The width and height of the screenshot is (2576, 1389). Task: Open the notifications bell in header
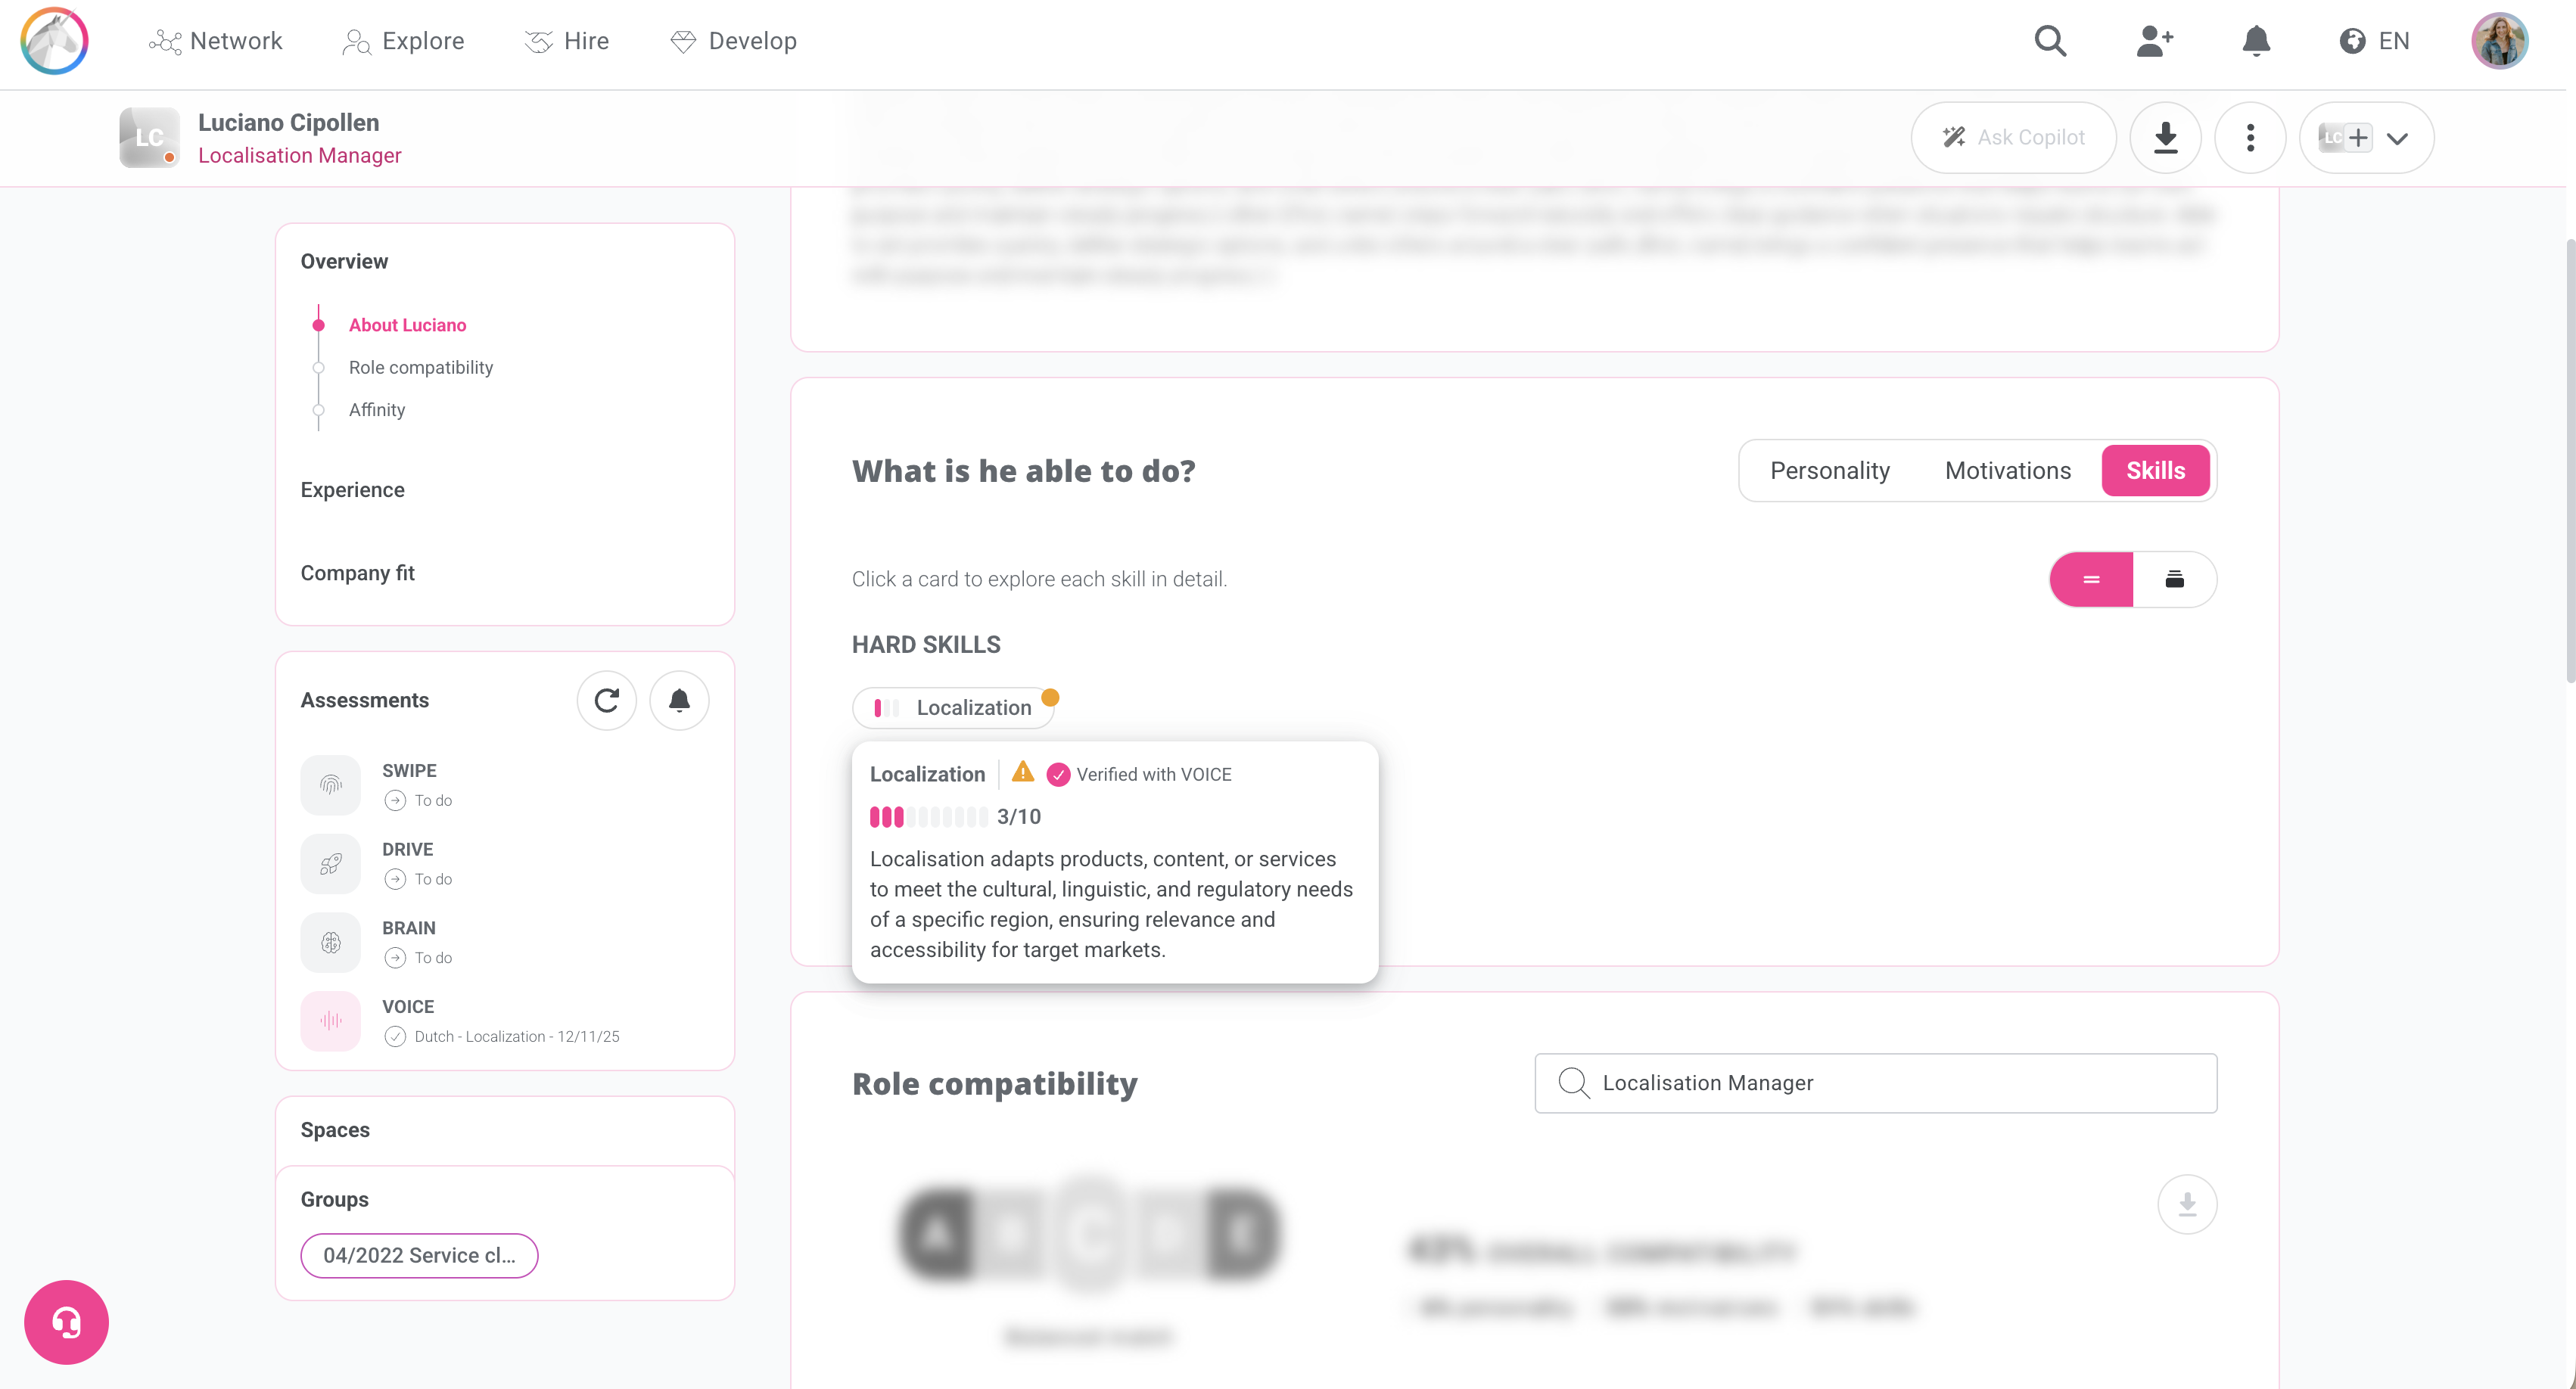[x=2256, y=41]
